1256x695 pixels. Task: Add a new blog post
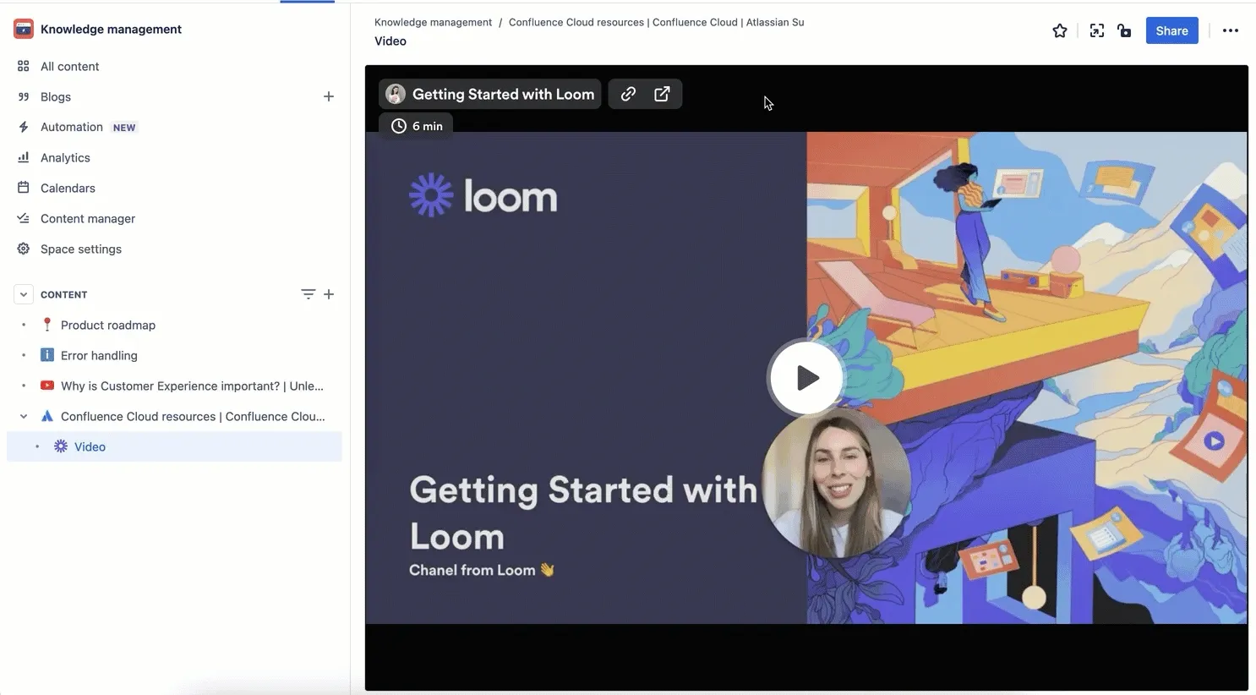[x=329, y=96]
